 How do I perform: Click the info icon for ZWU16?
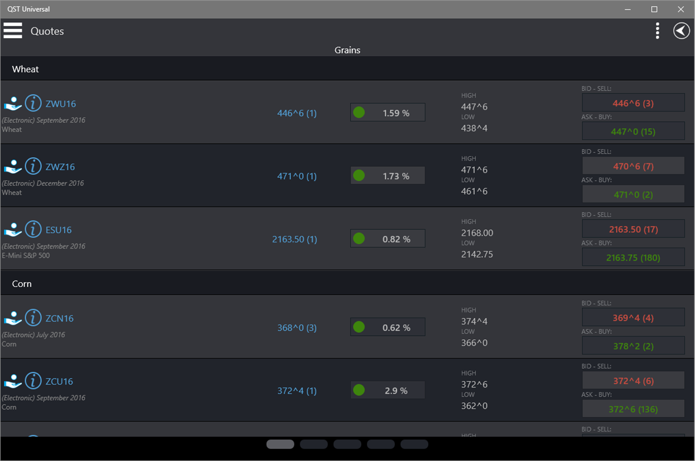(x=34, y=103)
